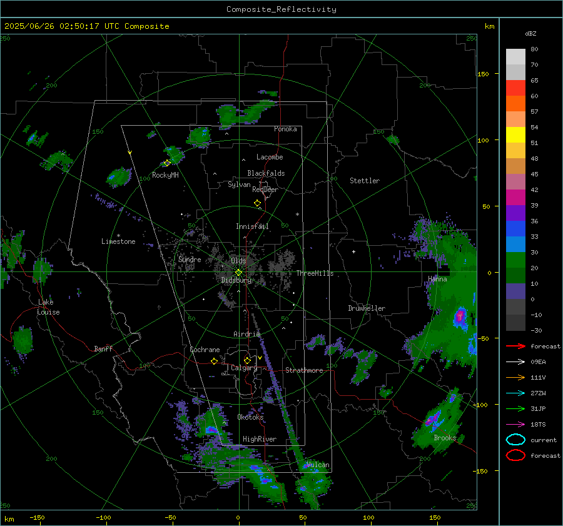Click the Composite_Reflectivity title text
The width and height of the screenshot is (563, 526).
coord(281,9)
